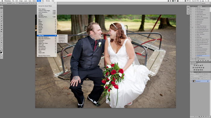Toggle Show Transform Controls checkbox
This screenshot has width=211, height=118.
point(18,3)
